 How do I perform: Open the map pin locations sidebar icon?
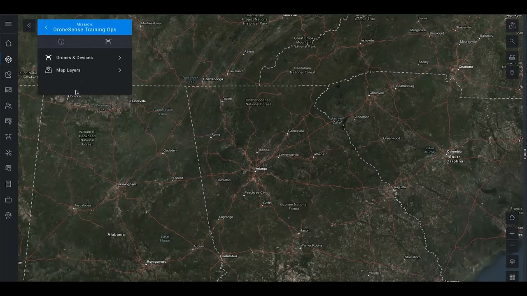8,75
